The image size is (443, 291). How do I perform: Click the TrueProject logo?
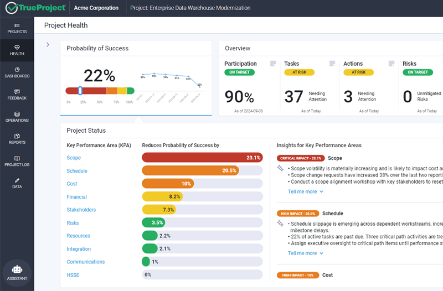(x=35, y=8)
